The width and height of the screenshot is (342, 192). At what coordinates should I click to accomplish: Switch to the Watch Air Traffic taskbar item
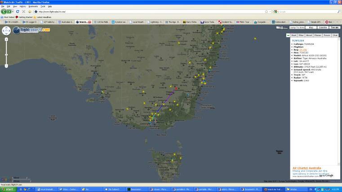coord(274,189)
